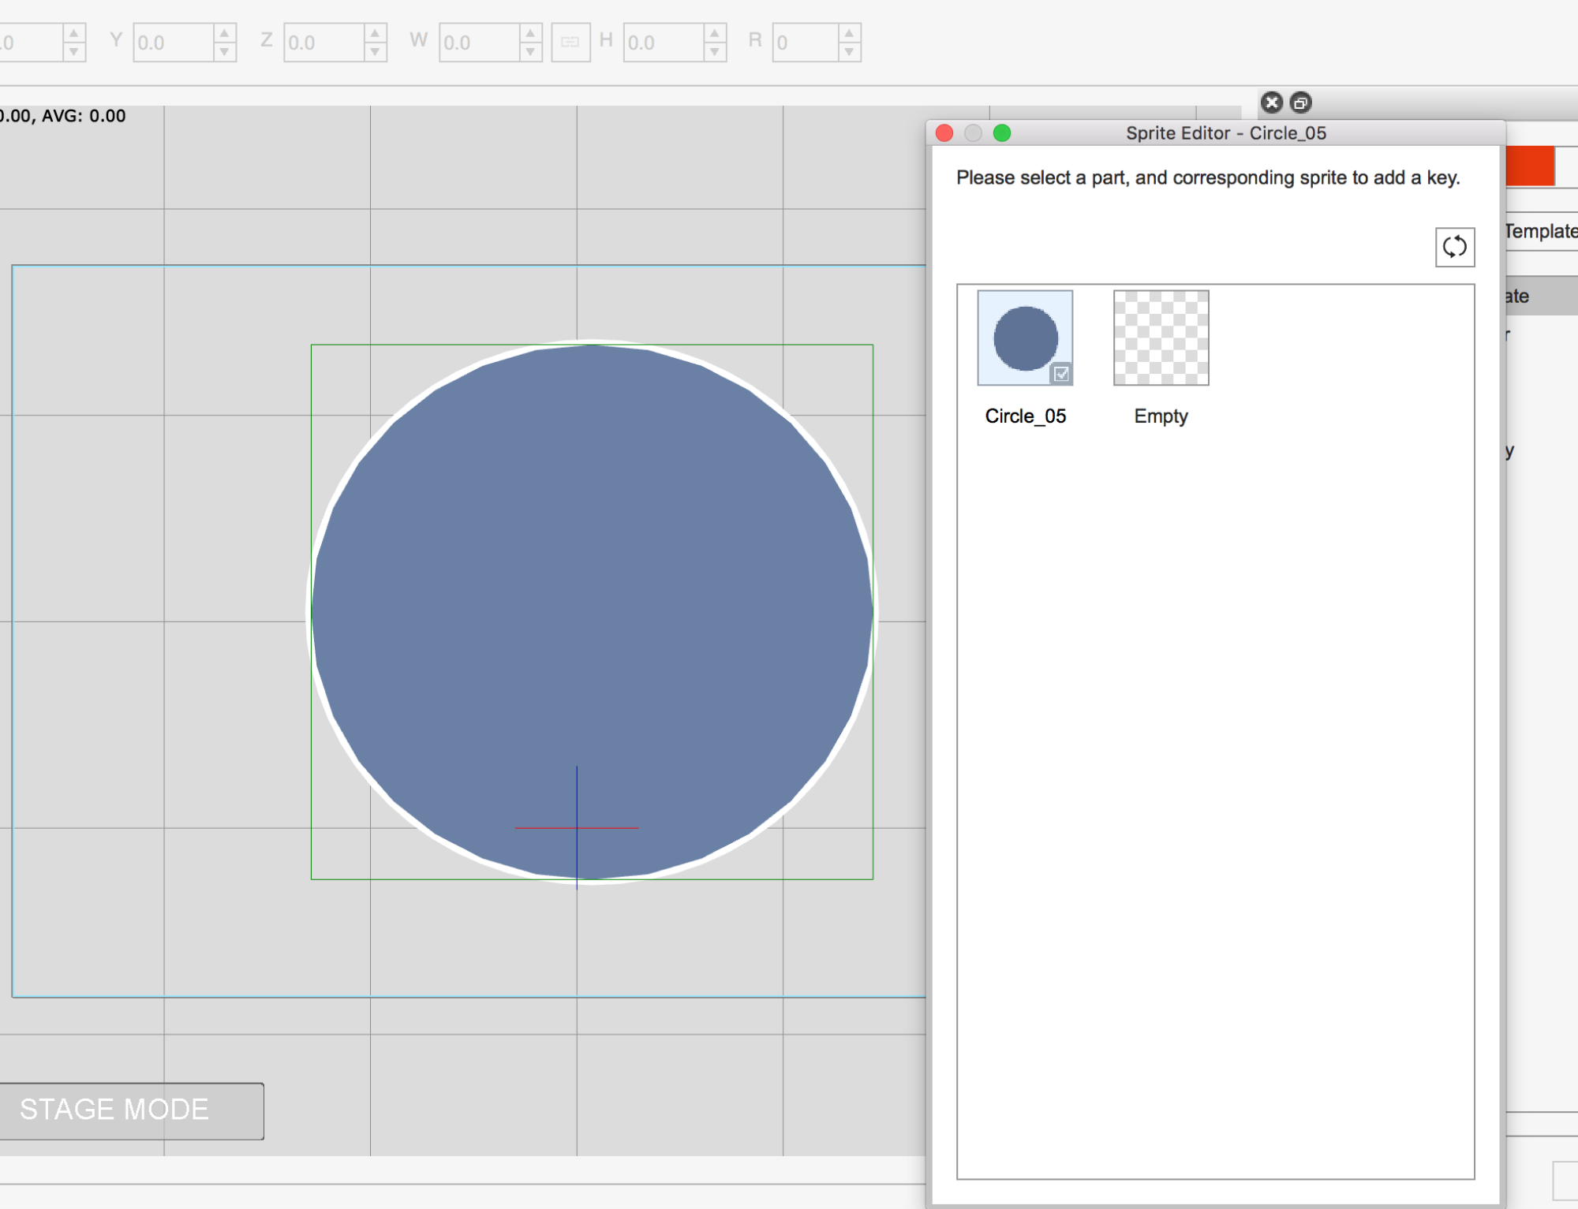The width and height of the screenshot is (1578, 1209).
Task: Click the orange-red color swatch
Action: pos(1530,166)
